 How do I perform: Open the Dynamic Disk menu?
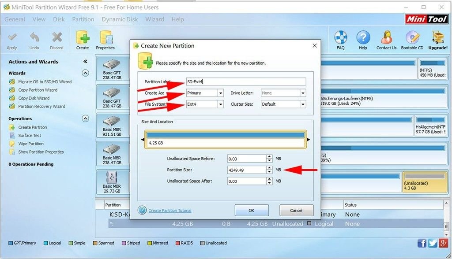120,19
